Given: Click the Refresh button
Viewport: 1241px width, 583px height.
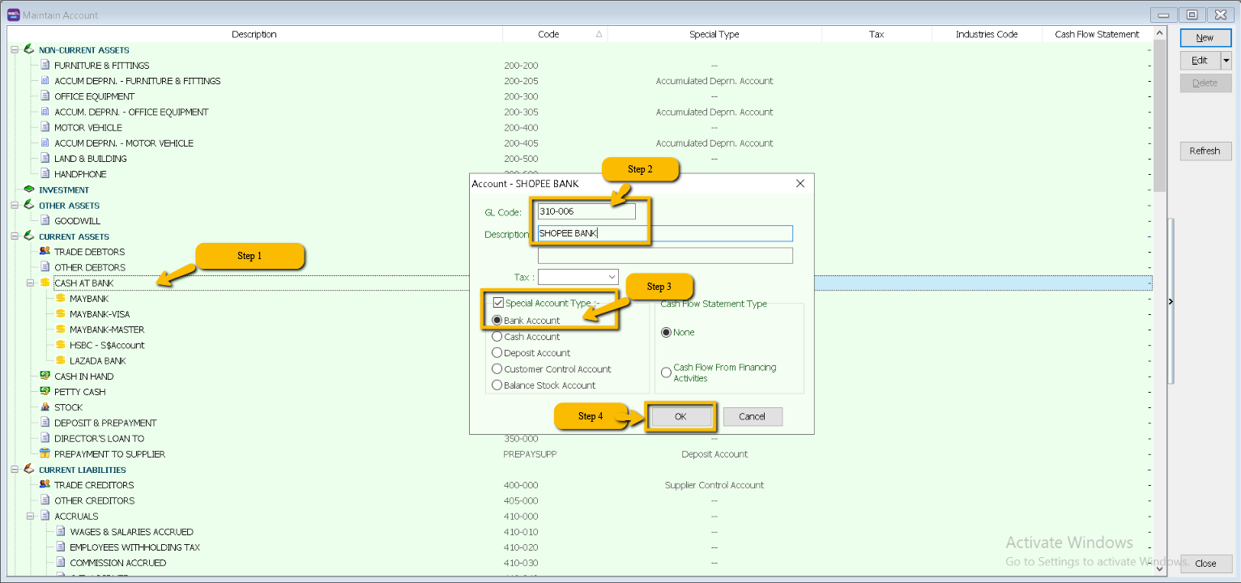Looking at the screenshot, I should click(x=1205, y=151).
